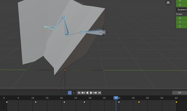187x111 pixels.
Task: Jump to previous keyframe
Action: (x=83, y=93)
